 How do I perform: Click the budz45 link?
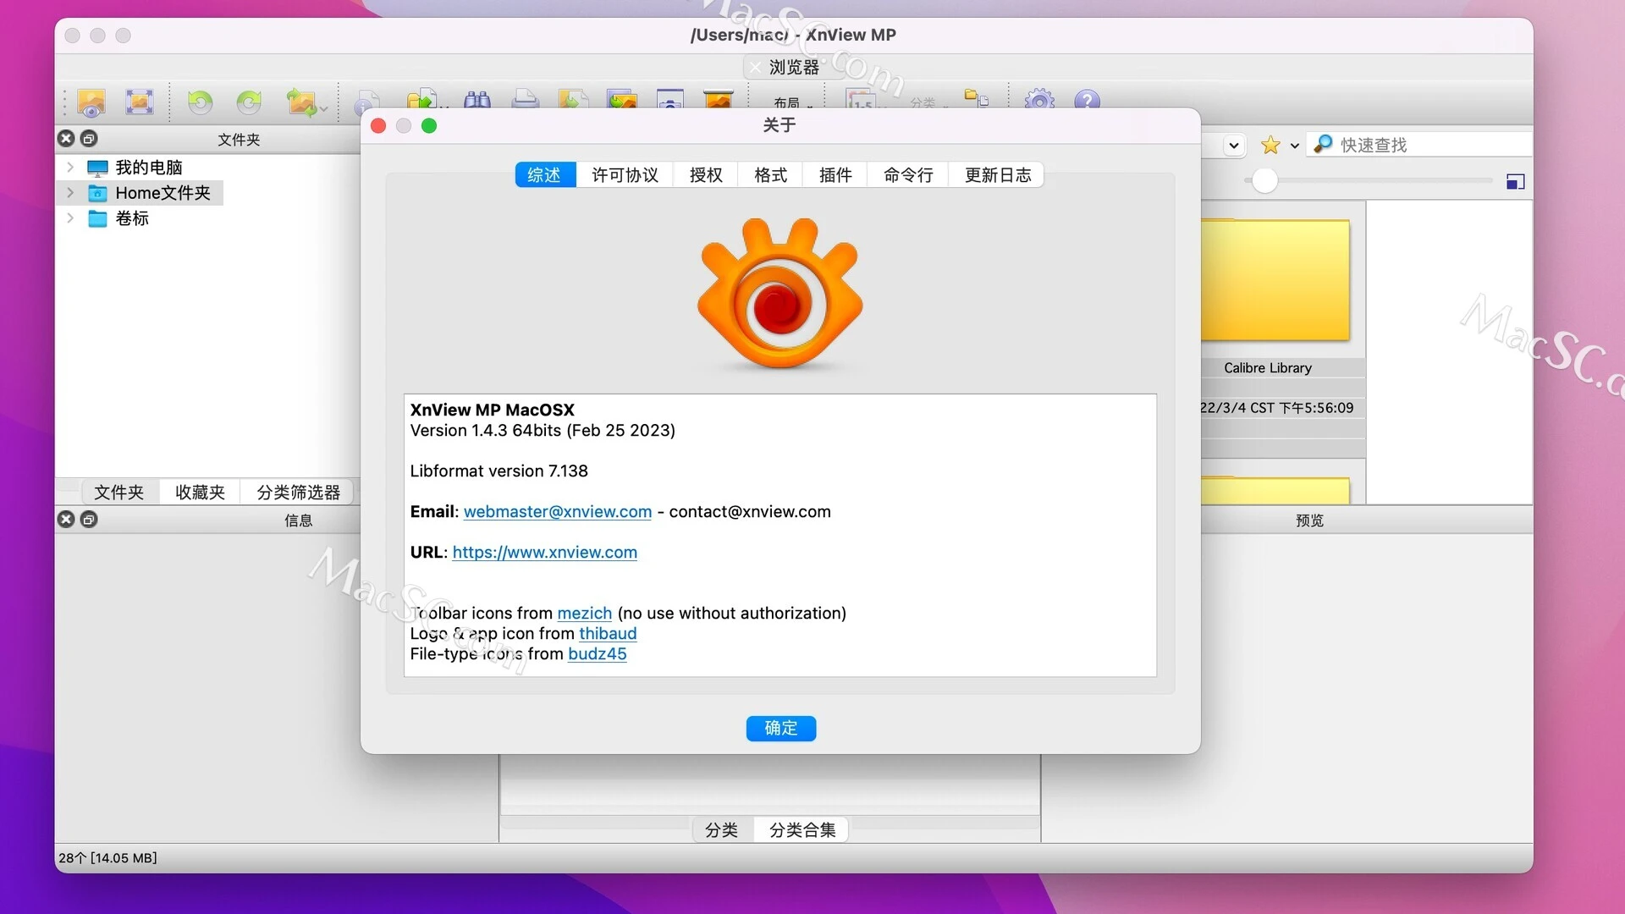[x=598, y=654]
